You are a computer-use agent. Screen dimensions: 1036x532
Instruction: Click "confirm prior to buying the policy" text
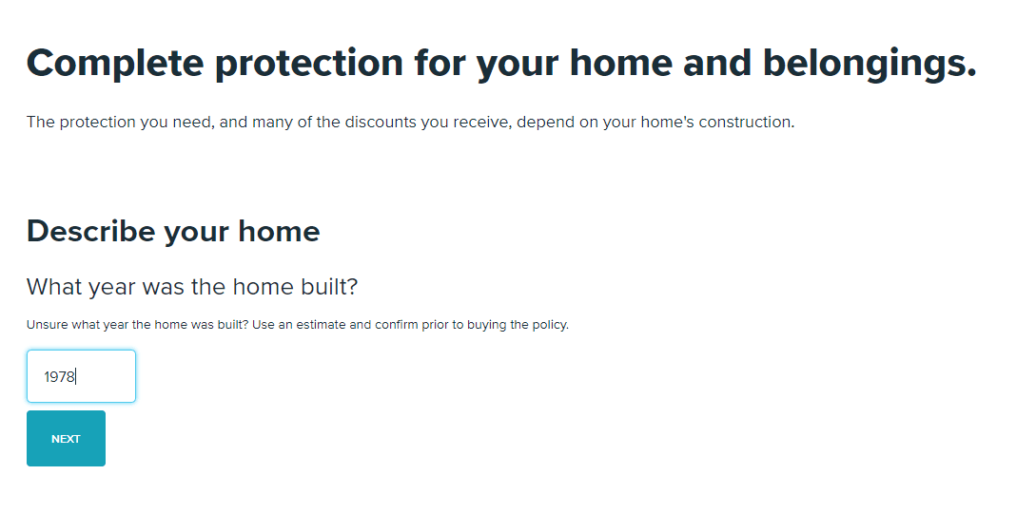(x=472, y=325)
